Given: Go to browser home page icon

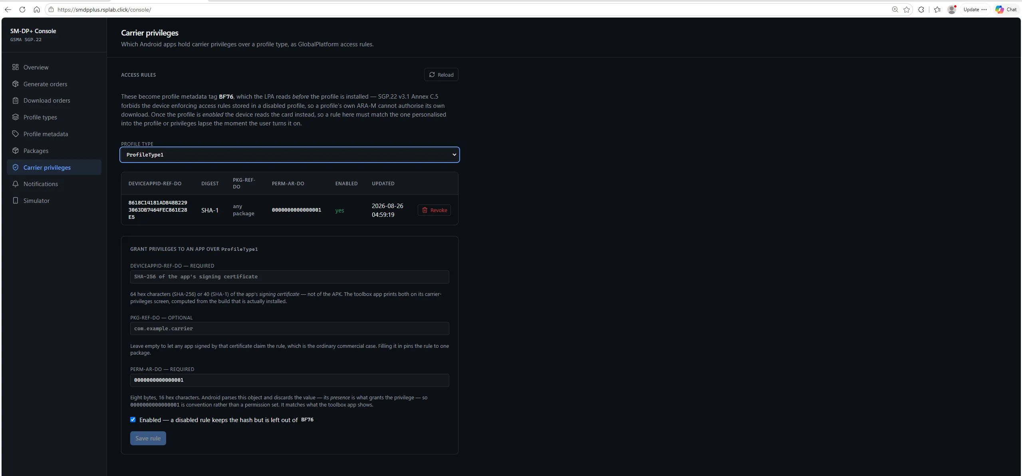Looking at the screenshot, I should click(x=37, y=10).
